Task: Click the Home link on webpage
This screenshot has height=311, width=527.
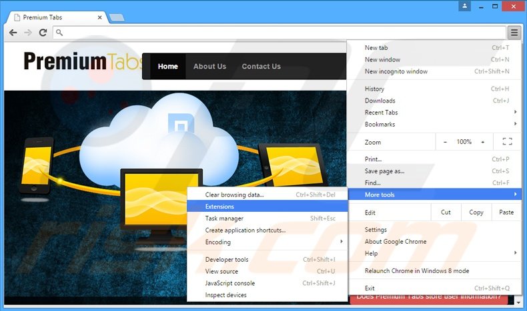Action: [167, 67]
